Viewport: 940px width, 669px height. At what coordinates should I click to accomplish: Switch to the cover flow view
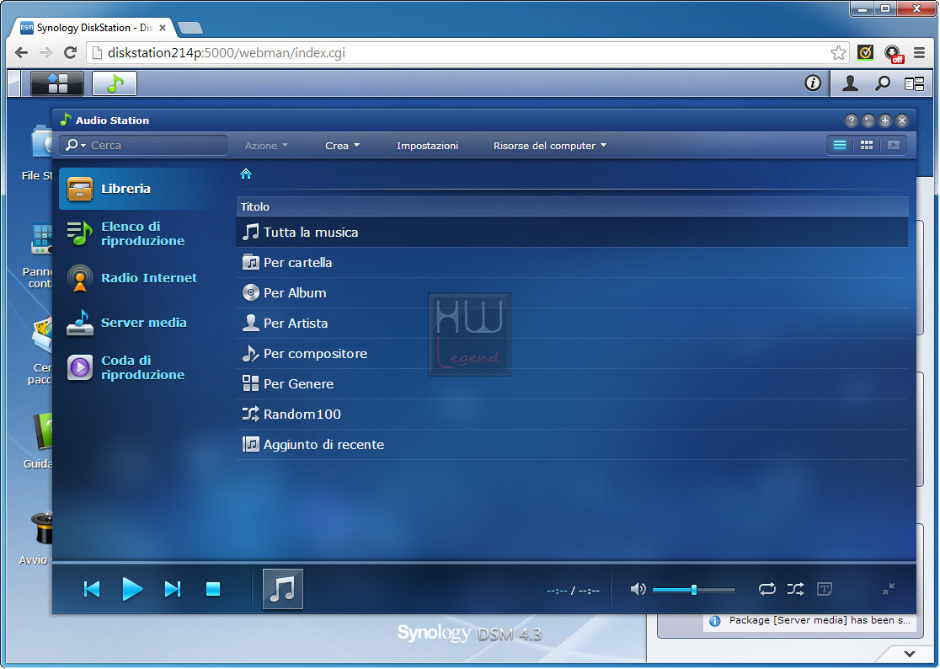pyautogui.click(x=893, y=145)
